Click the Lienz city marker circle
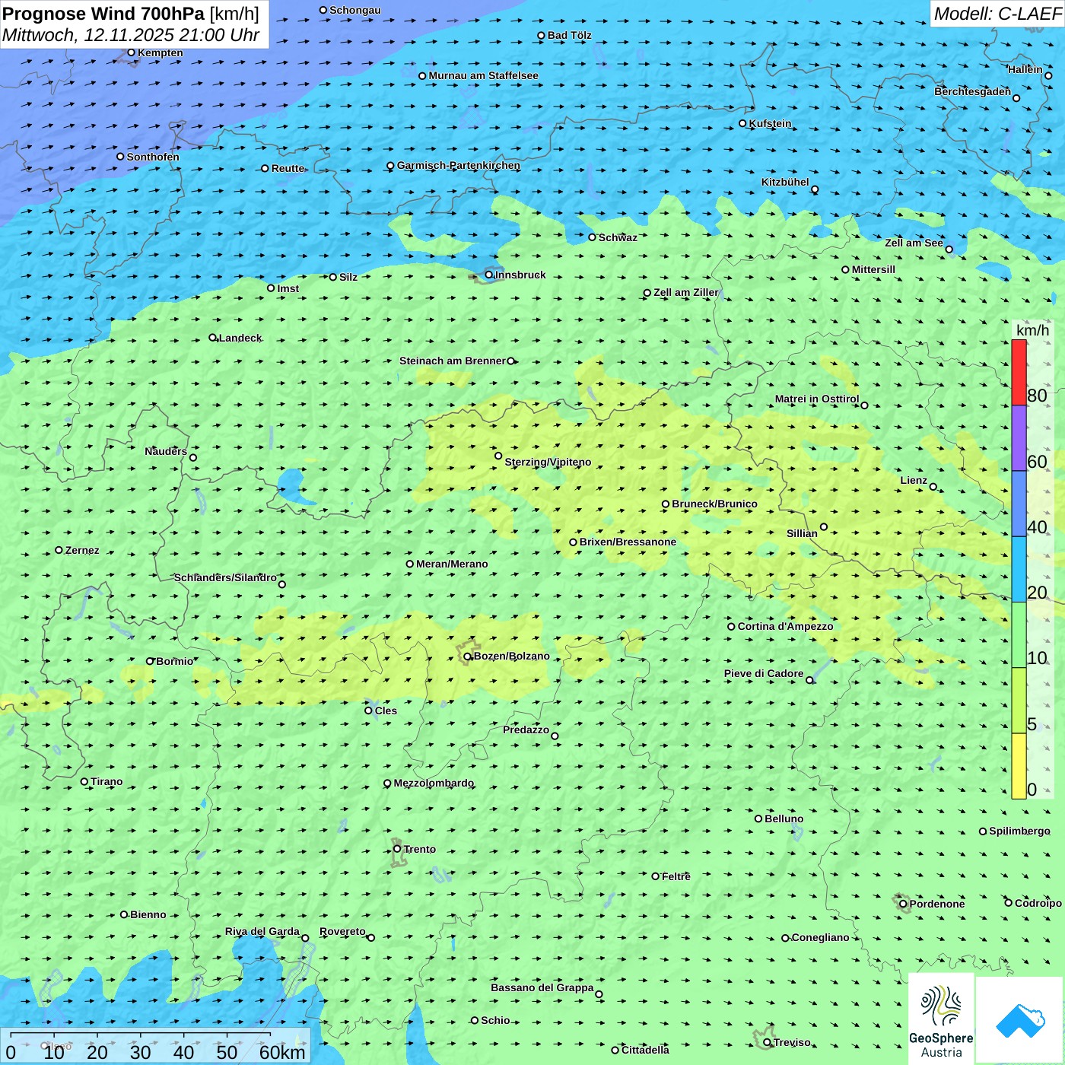 933,487
